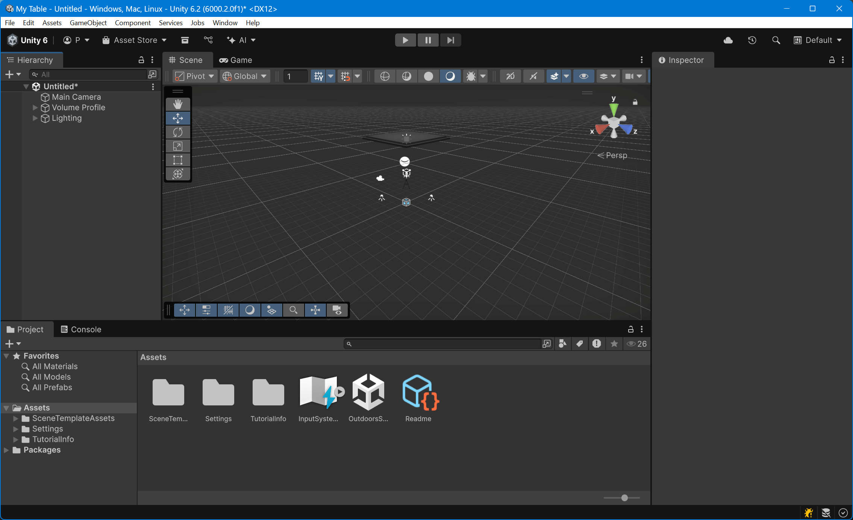Select Main Camera in Hierarchy
853x520 pixels.
(76, 97)
